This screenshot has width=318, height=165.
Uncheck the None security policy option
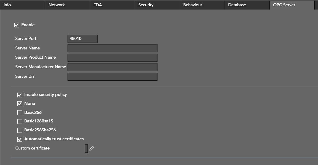pos(20,104)
